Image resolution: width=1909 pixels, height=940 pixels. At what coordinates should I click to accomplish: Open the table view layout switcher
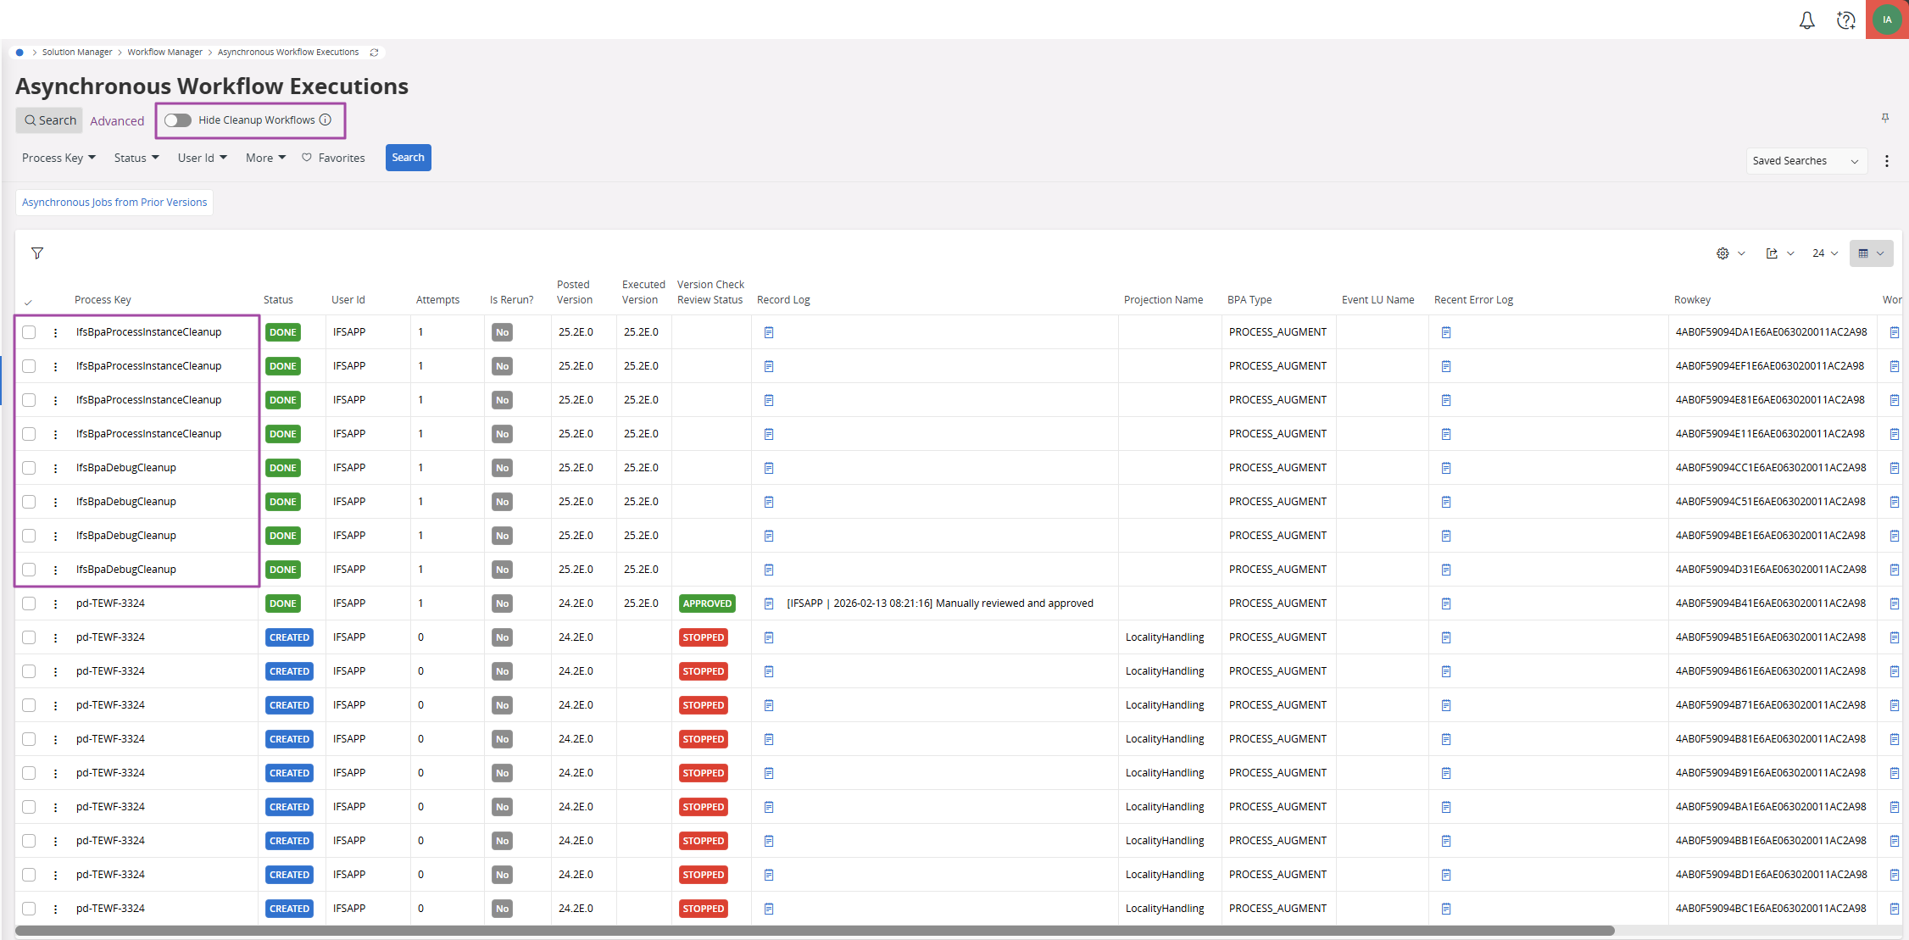[1871, 253]
